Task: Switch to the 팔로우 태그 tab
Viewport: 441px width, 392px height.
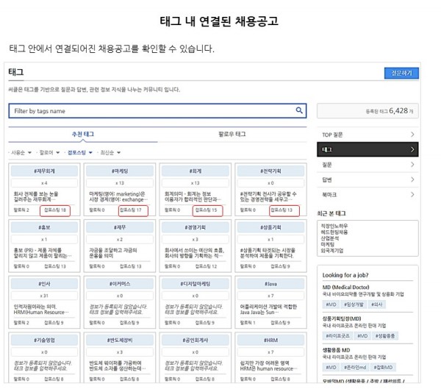Action: [x=232, y=135]
